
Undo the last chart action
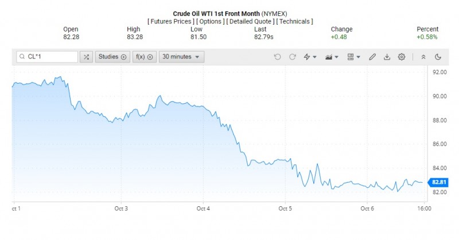click(278, 57)
